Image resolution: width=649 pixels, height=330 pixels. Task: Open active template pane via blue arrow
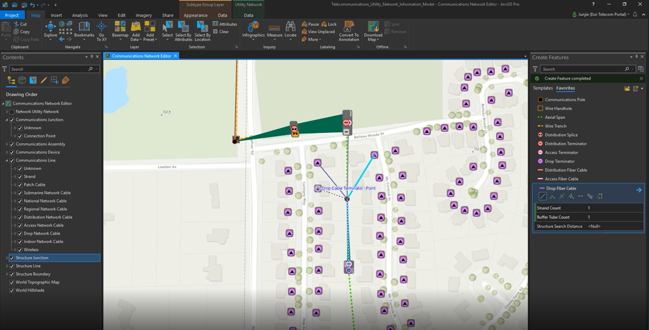[639, 190]
